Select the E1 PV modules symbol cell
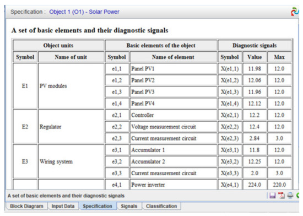Viewport: 303px width, 216px height. pos(25,86)
